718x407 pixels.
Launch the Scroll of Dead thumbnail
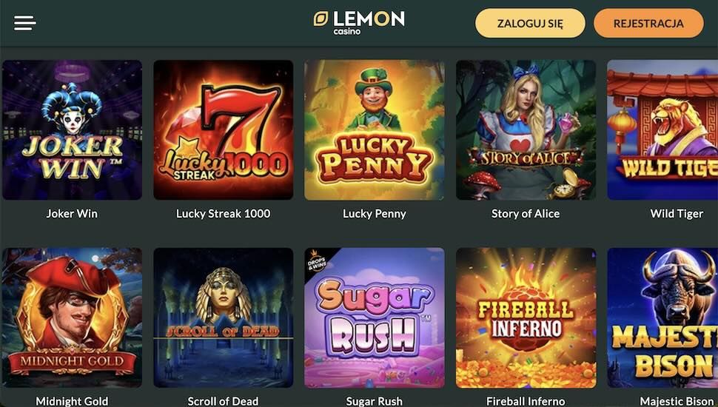click(223, 317)
